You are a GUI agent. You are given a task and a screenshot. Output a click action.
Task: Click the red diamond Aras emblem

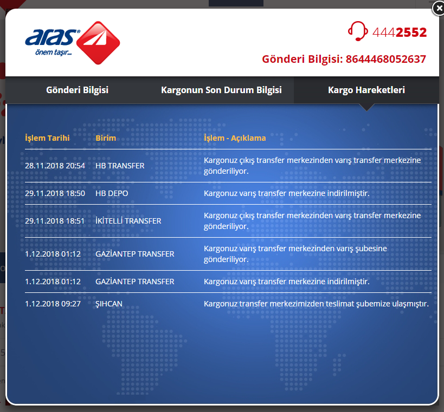98,43
